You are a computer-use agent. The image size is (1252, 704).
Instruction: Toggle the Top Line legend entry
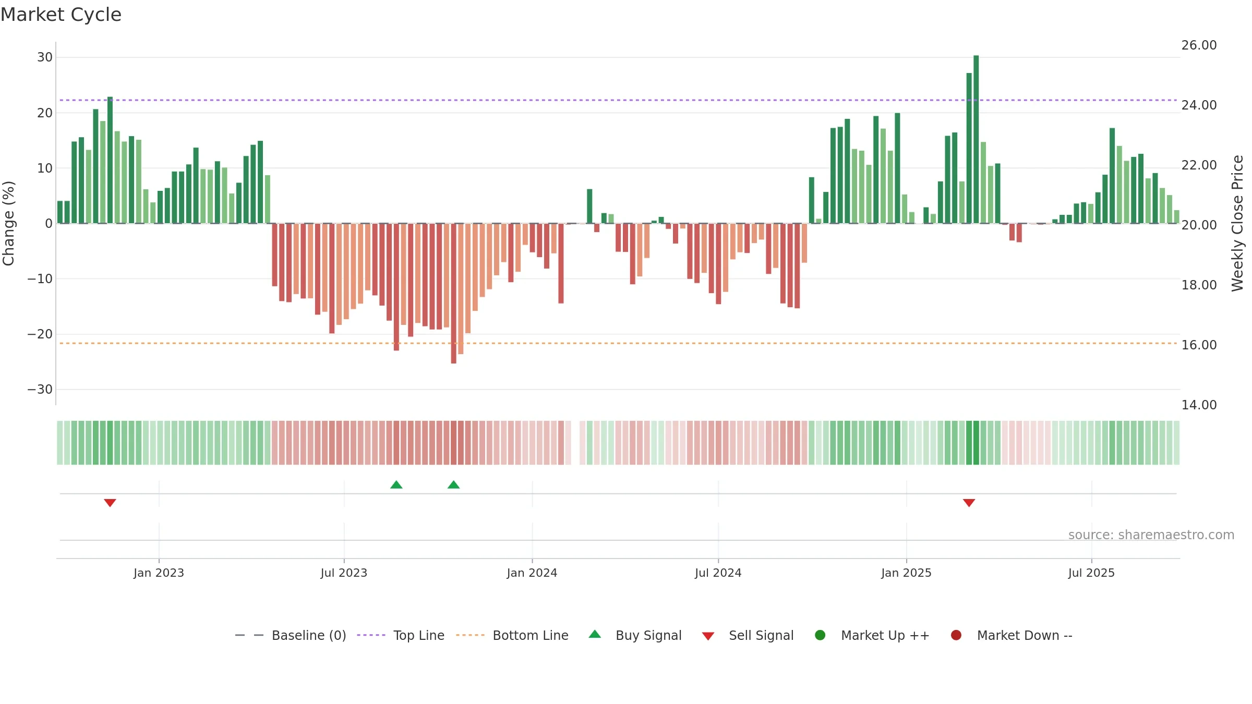click(x=401, y=635)
